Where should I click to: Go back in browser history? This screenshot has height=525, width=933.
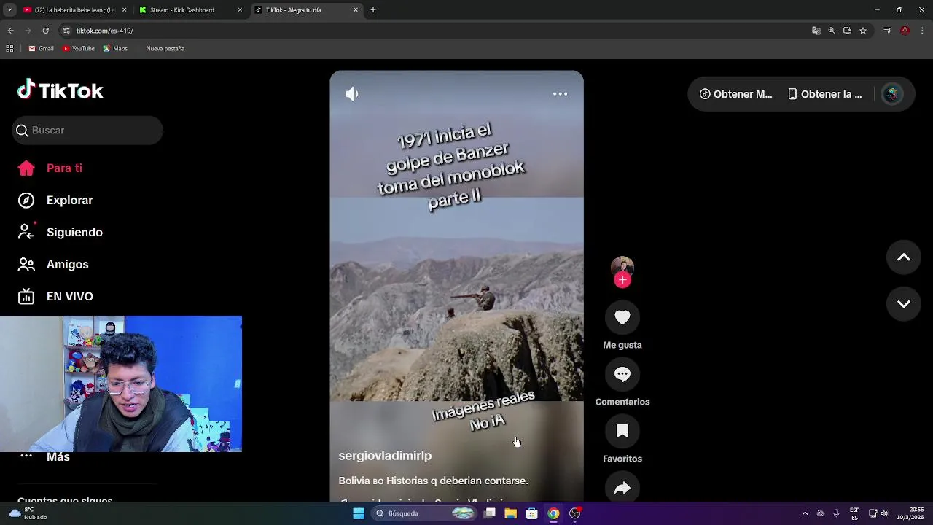(x=10, y=31)
